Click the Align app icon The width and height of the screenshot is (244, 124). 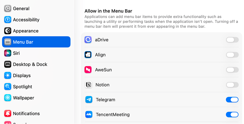[x=88, y=55]
